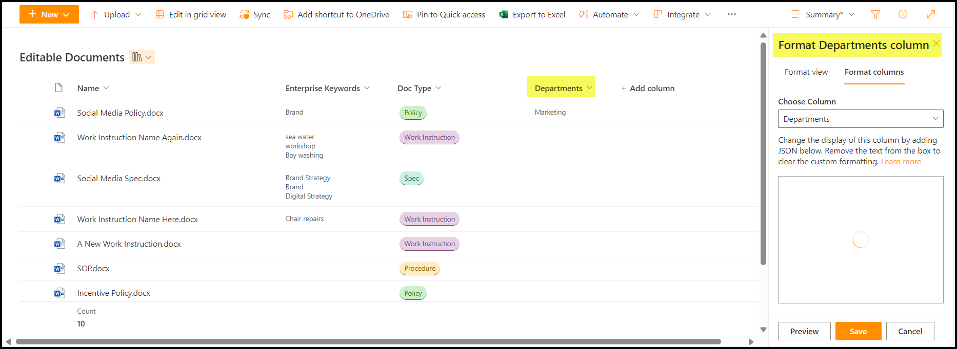
Task: Open the information details pane icon
Action: 903,15
